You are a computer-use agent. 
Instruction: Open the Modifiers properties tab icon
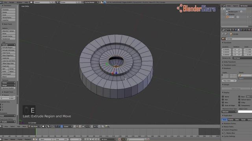click(244, 30)
